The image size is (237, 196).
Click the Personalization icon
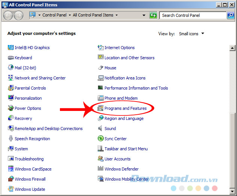tap(10, 98)
